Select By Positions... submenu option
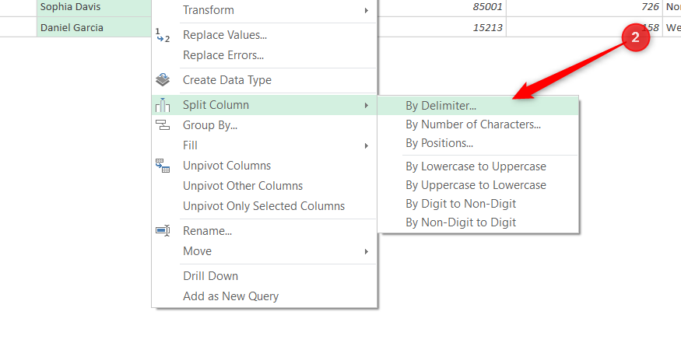 478,143
